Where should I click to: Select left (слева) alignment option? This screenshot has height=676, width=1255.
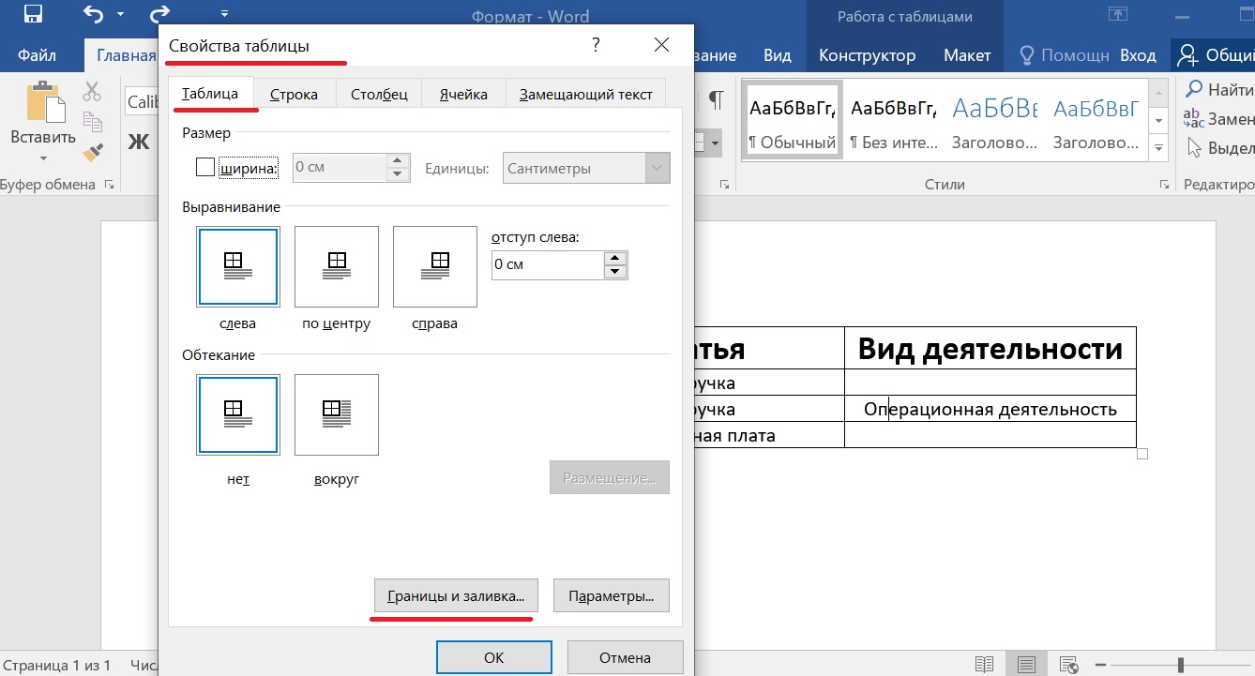(x=237, y=266)
